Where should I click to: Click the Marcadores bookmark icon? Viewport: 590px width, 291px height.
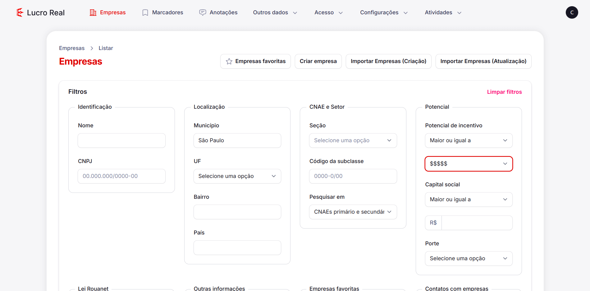point(145,12)
